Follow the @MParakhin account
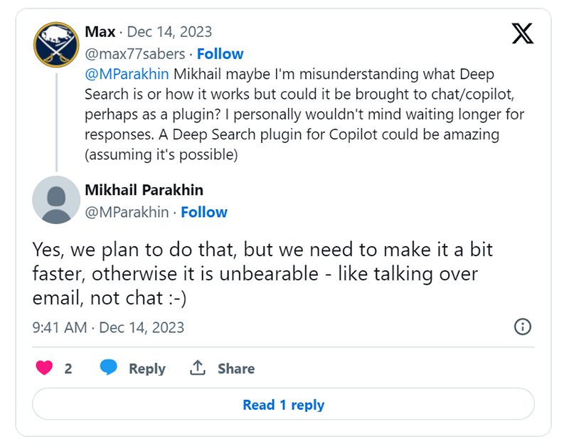569x444 pixels. [204, 212]
